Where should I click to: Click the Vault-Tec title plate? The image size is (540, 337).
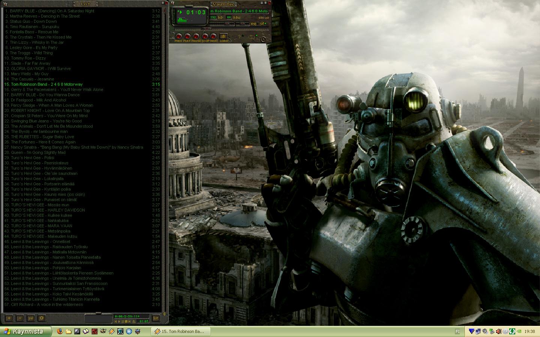coord(223,4)
